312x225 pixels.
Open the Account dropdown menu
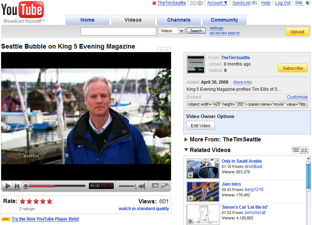click(217, 3)
